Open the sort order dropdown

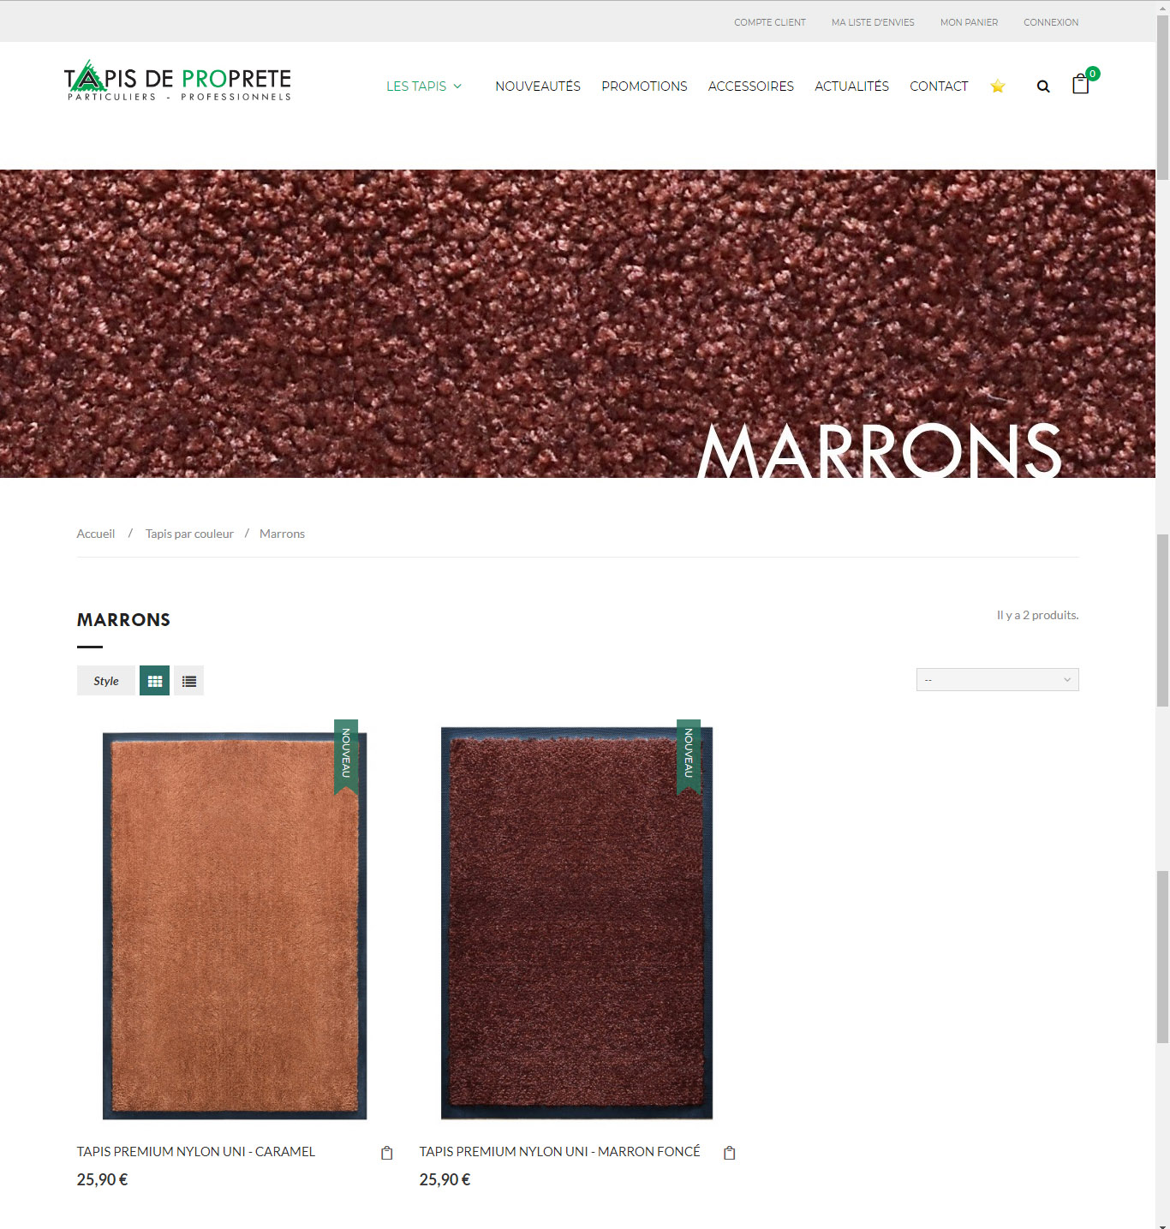pyautogui.click(x=997, y=679)
